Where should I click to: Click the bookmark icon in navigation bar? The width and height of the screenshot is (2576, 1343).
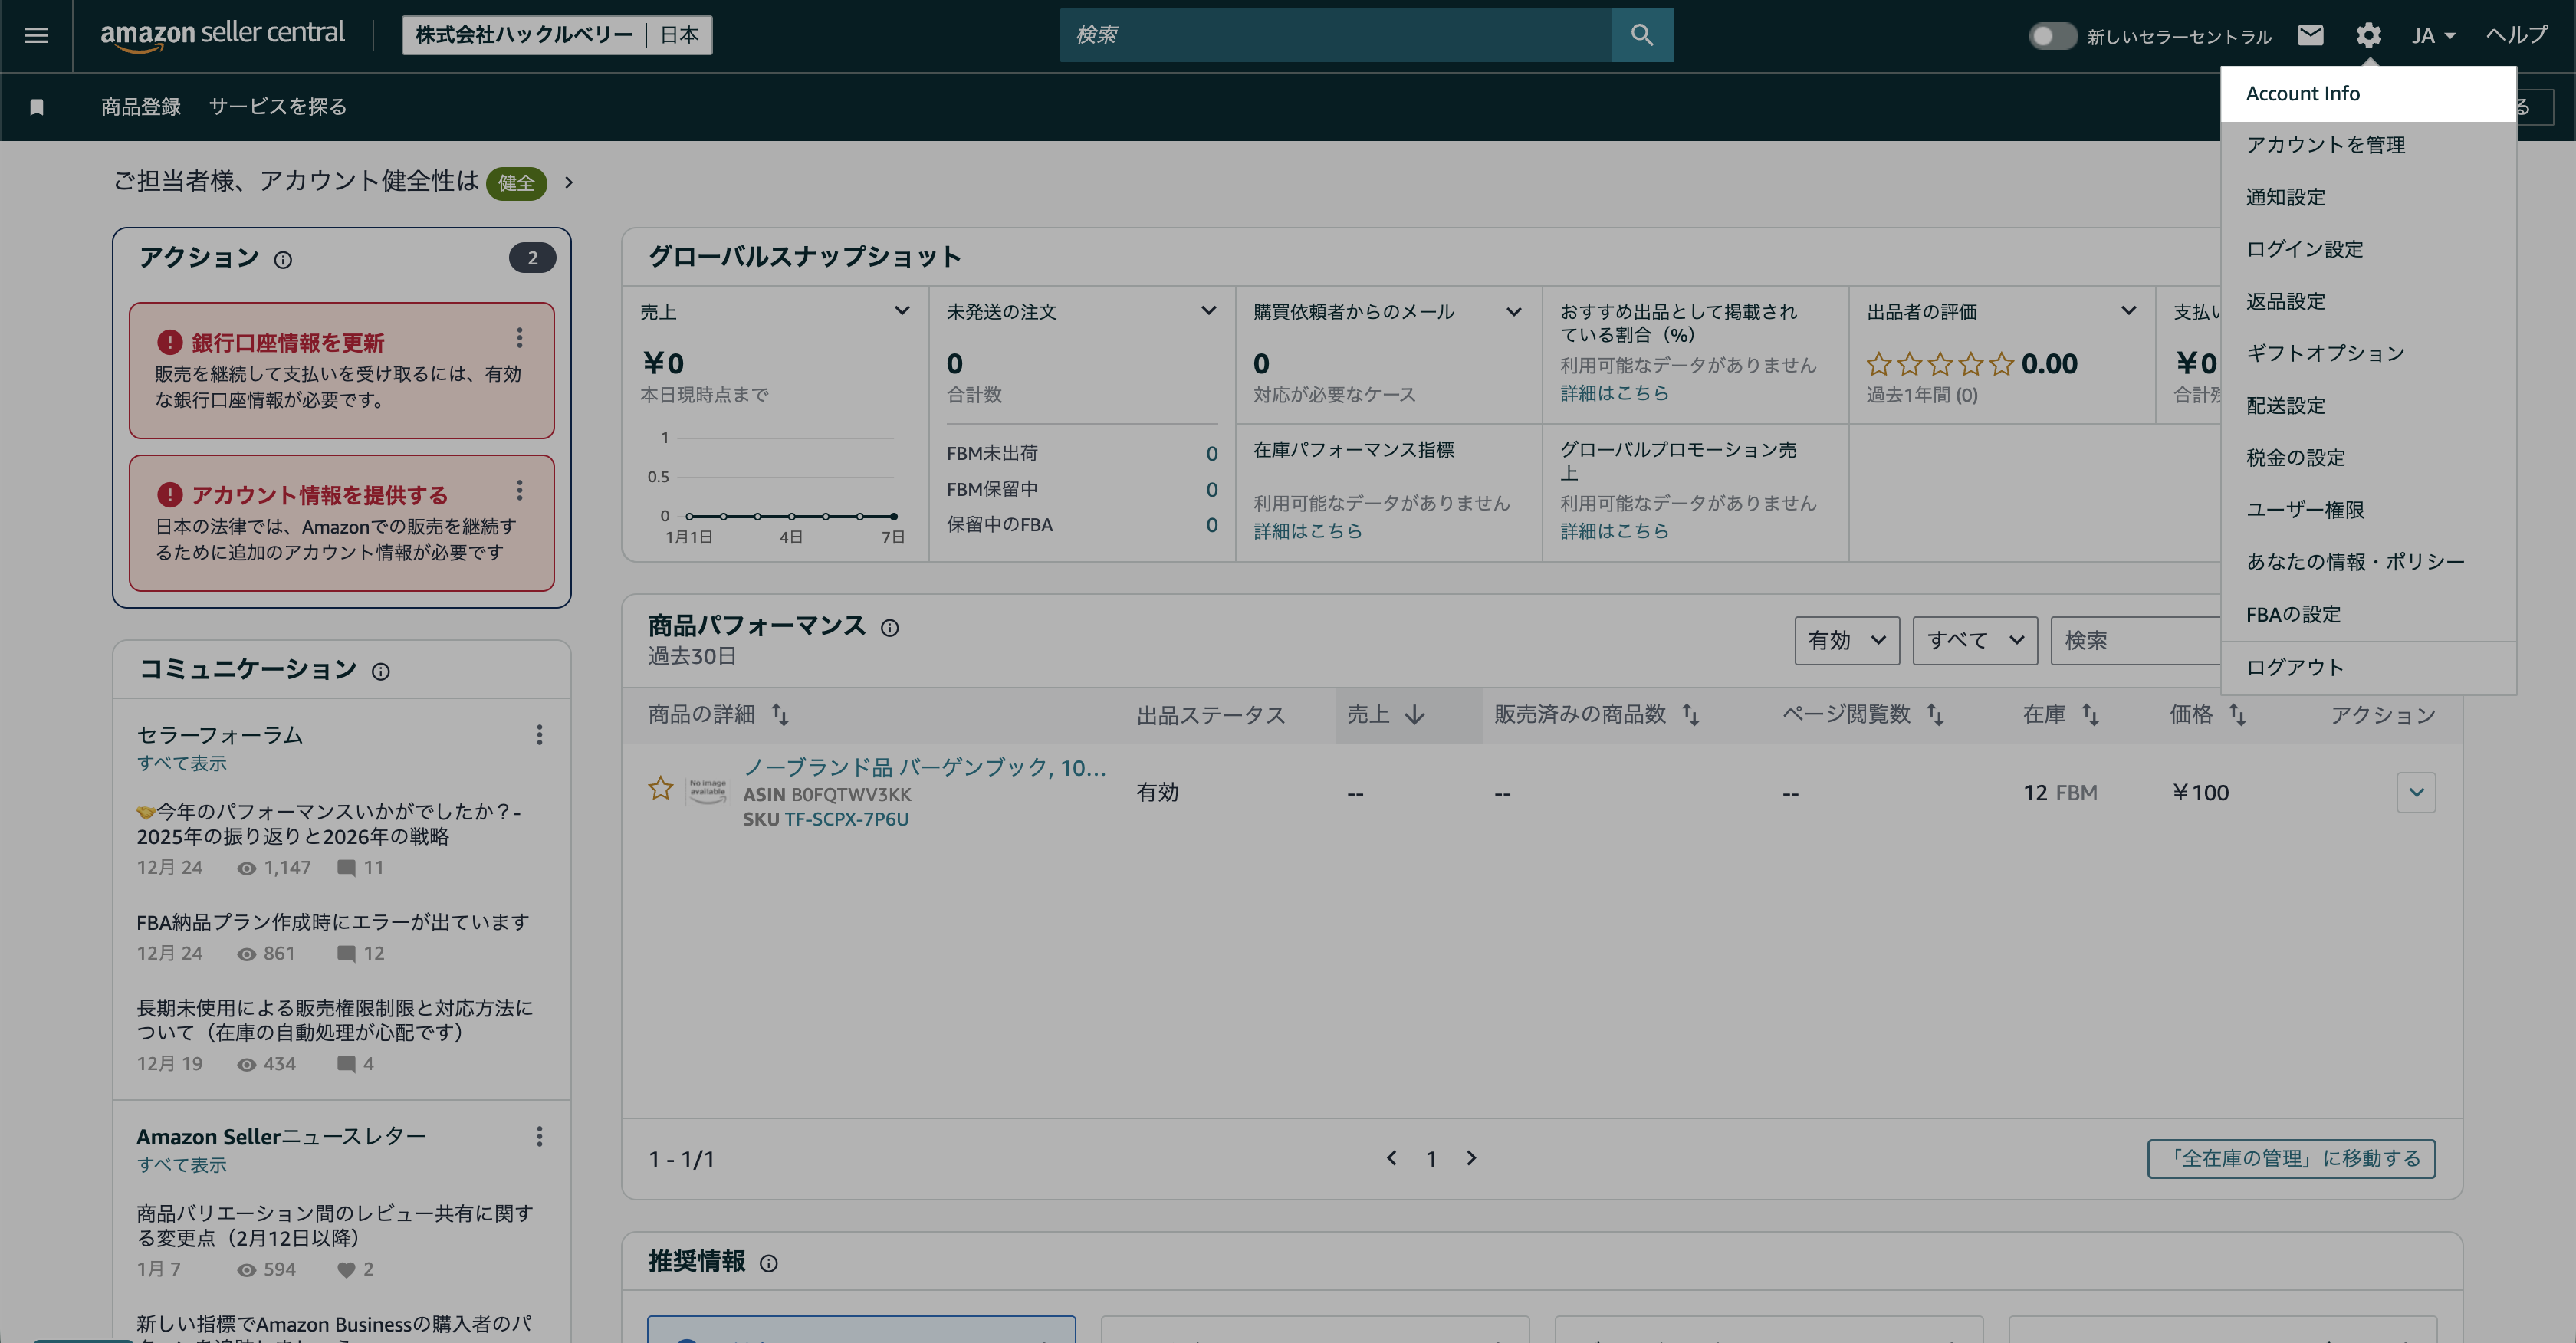pyautogui.click(x=37, y=107)
